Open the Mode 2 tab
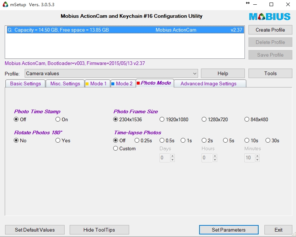This screenshot has width=296, height=237. 123,84
